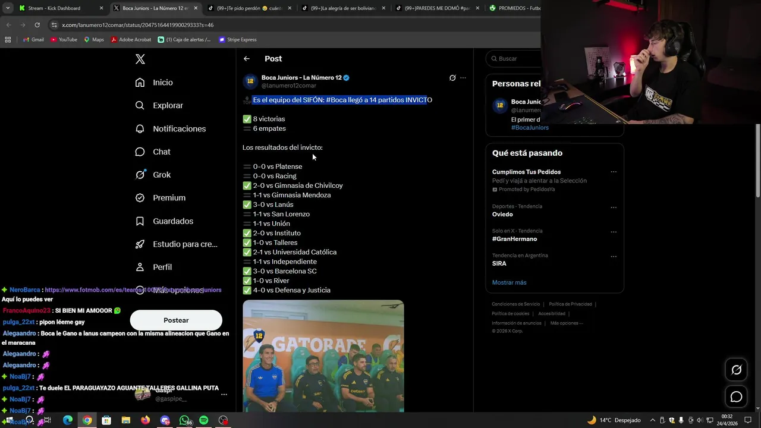Click the SIRA trend
The image size is (761, 428).
pos(499,263)
